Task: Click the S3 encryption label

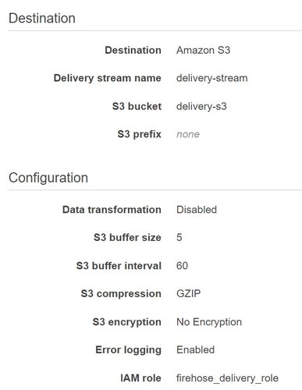Action: pos(127,322)
